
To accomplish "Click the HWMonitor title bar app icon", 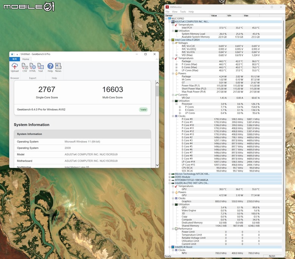I will [x=167, y=7].
